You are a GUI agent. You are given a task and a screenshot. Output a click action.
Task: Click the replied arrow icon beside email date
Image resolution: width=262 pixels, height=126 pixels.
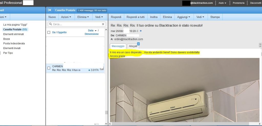[x=140, y=31]
